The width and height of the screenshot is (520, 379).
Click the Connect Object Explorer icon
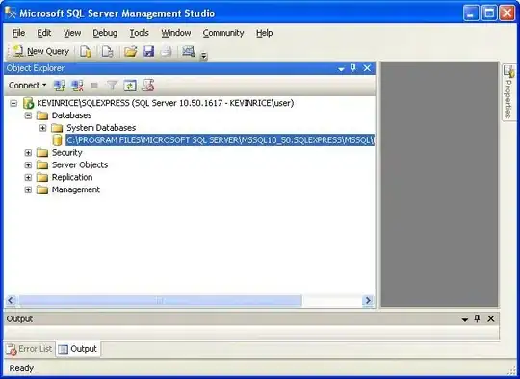tap(60, 86)
